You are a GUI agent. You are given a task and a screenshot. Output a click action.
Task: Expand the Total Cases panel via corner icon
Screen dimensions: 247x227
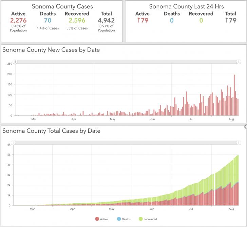click(x=246, y=126)
